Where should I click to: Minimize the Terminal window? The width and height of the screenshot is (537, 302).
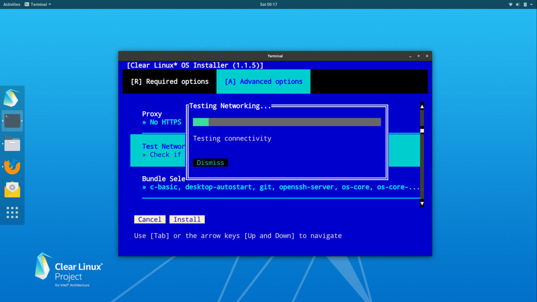point(410,56)
